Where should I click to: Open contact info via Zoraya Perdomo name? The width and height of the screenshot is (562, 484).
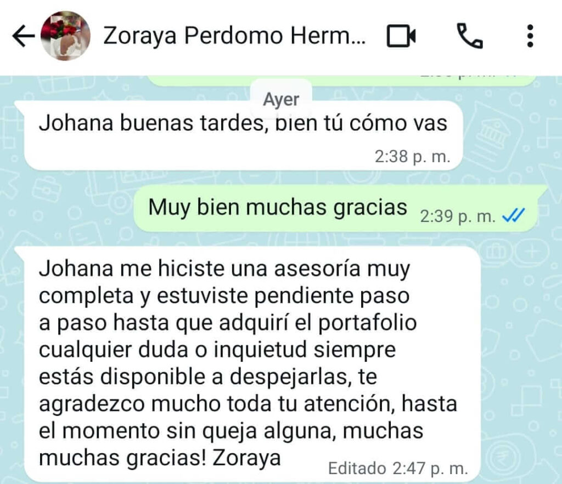[234, 36]
